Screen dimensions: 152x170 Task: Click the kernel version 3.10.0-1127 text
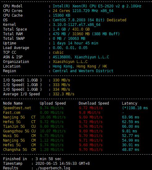(x=77, y=25)
